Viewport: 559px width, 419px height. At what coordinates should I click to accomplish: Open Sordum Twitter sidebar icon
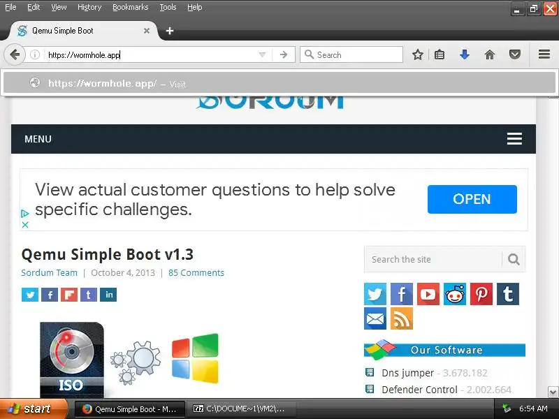[x=375, y=294]
